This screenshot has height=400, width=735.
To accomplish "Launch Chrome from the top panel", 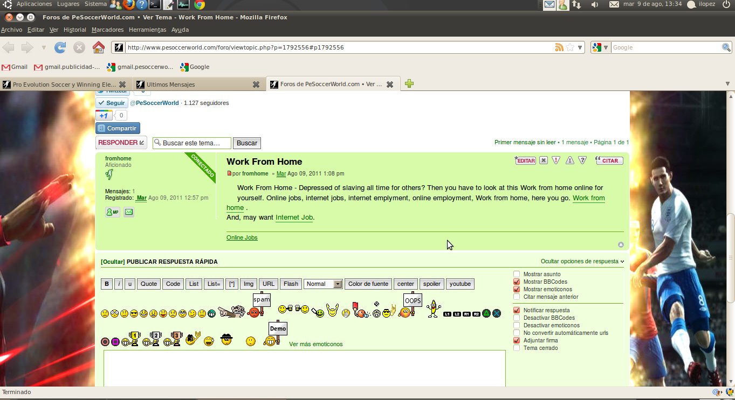I will 199,5.
